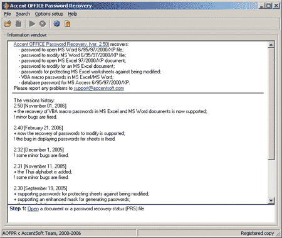Click the '2.50 [November 01, 2006]' version line
The height and width of the screenshot is (238, 282).
(40, 106)
